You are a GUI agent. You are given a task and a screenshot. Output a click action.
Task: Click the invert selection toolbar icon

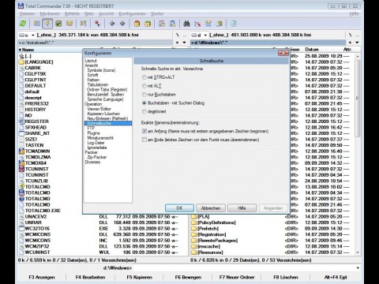coord(84,24)
